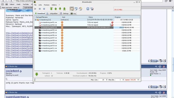
Task: Open the ? help menu
Action: pyautogui.click(x=59, y=5)
